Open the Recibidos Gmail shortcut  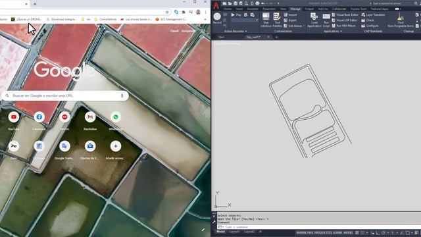tap(90, 121)
